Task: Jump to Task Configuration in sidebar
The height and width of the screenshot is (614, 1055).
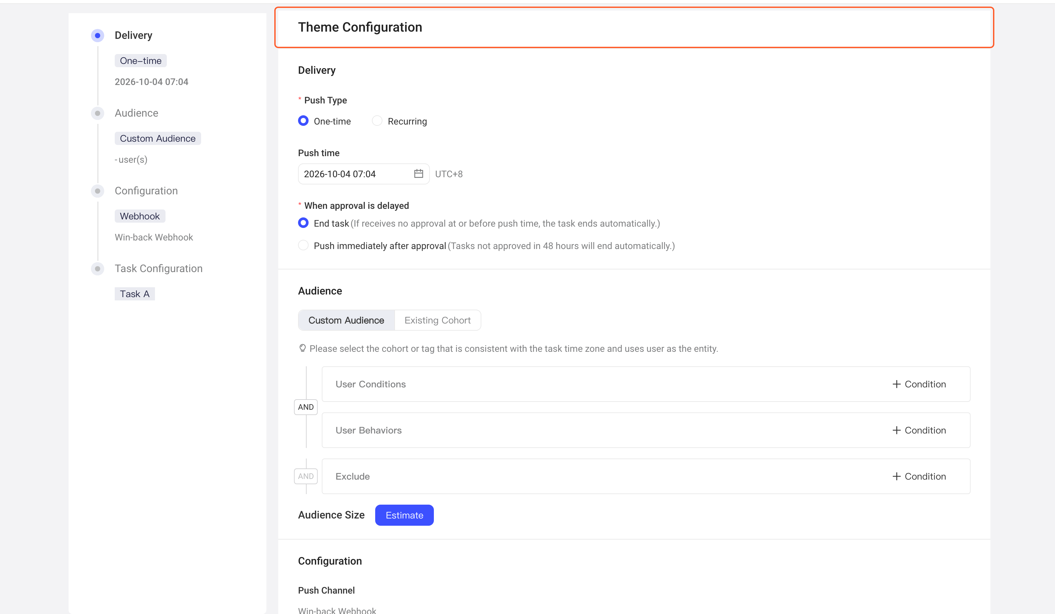Action: [x=159, y=269]
